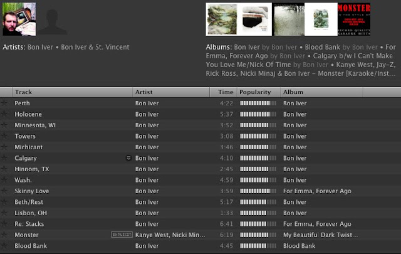Open Kanye West, Nicki Min... artist in Monster row
The height and width of the screenshot is (254, 401).
[x=170, y=235]
